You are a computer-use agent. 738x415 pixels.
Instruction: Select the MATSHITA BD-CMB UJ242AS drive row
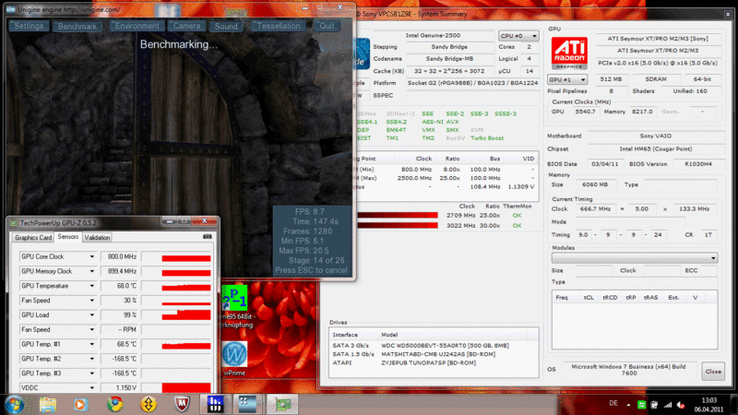tap(434, 354)
